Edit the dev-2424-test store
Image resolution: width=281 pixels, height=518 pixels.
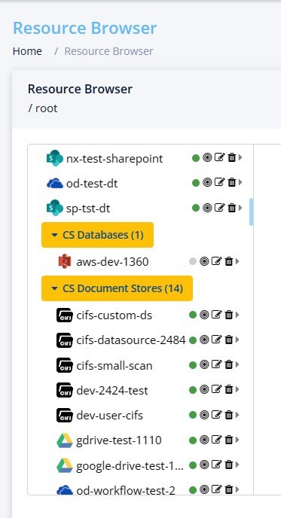[x=216, y=389]
